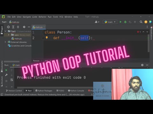Click the Project panel horizontal scrollbar
The width and height of the screenshot is (153, 114).
12,61
